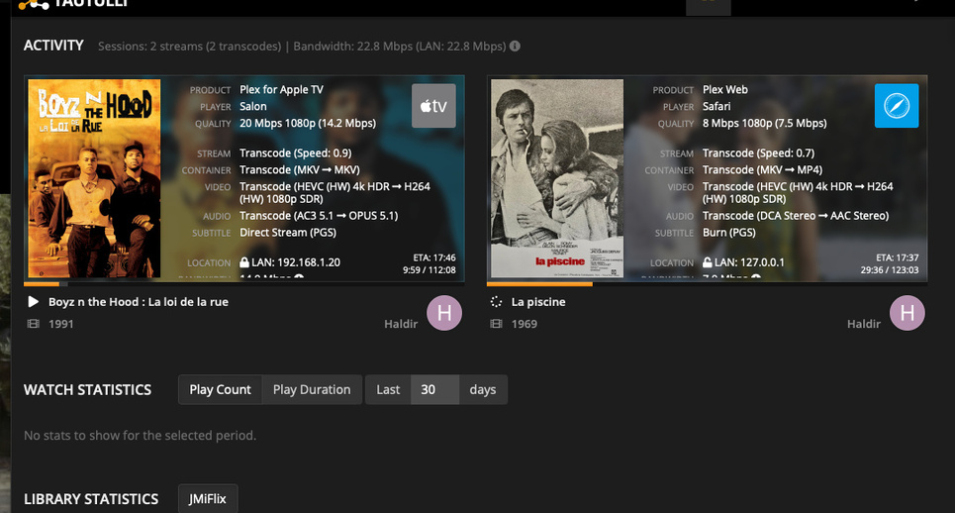The width and height of the screenshot is (955, 513).
Task: Click 'ETA: 17:46' text
Action: tap(434, 257)
